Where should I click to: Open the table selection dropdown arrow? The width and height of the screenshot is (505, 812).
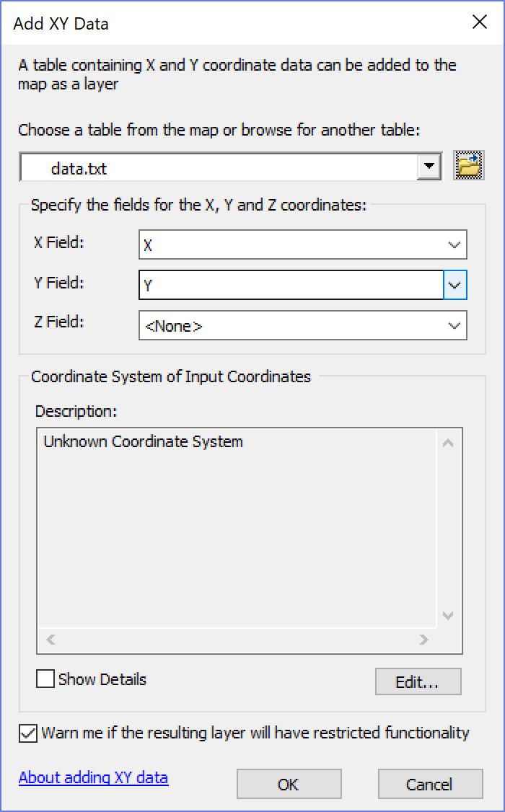(x=429, y=167)
